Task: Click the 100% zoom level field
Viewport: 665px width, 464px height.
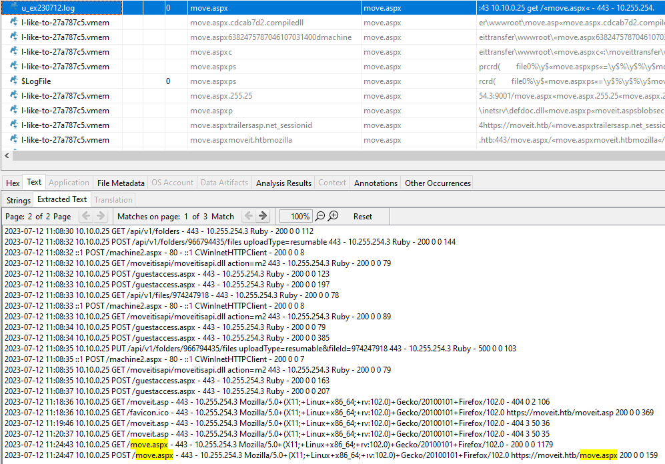Action: coord(295,216)
